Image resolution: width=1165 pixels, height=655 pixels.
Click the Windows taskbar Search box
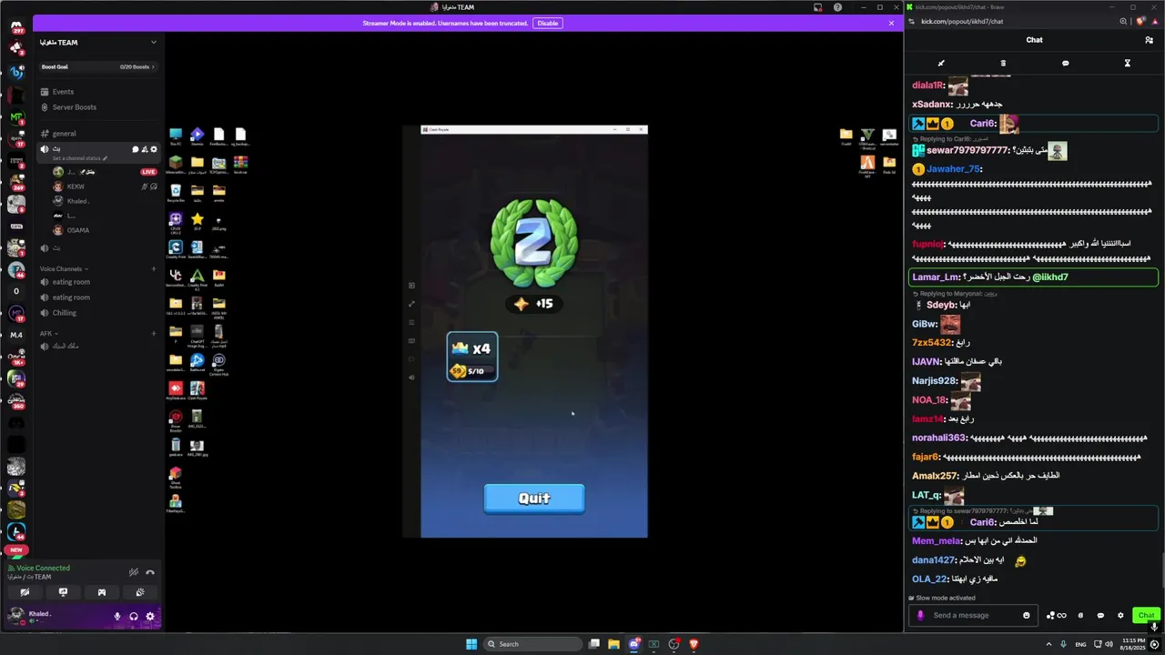[532, 644]
